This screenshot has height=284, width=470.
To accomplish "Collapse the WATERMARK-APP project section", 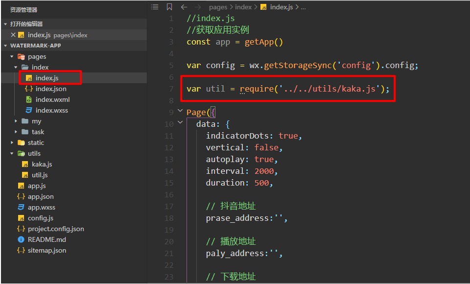I will tap(5, 46).
